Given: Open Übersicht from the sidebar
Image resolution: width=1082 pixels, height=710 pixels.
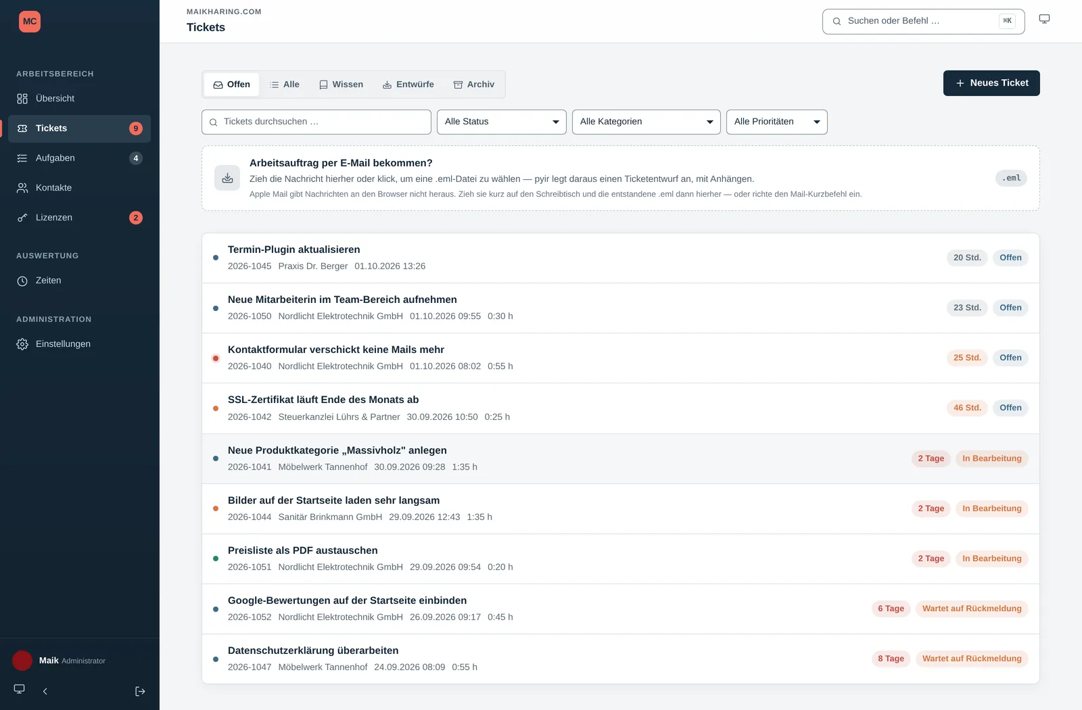Looking at the screenshot, I should click(79, 99).
